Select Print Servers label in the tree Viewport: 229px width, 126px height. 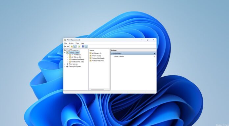(x=73, y=64)
